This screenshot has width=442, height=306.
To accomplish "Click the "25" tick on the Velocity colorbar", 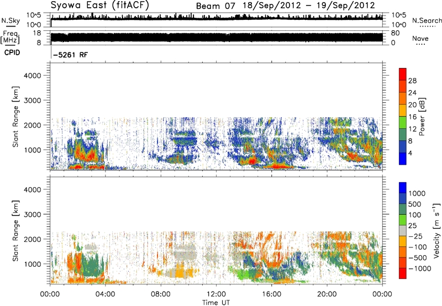I will click(x=412, y=226).
